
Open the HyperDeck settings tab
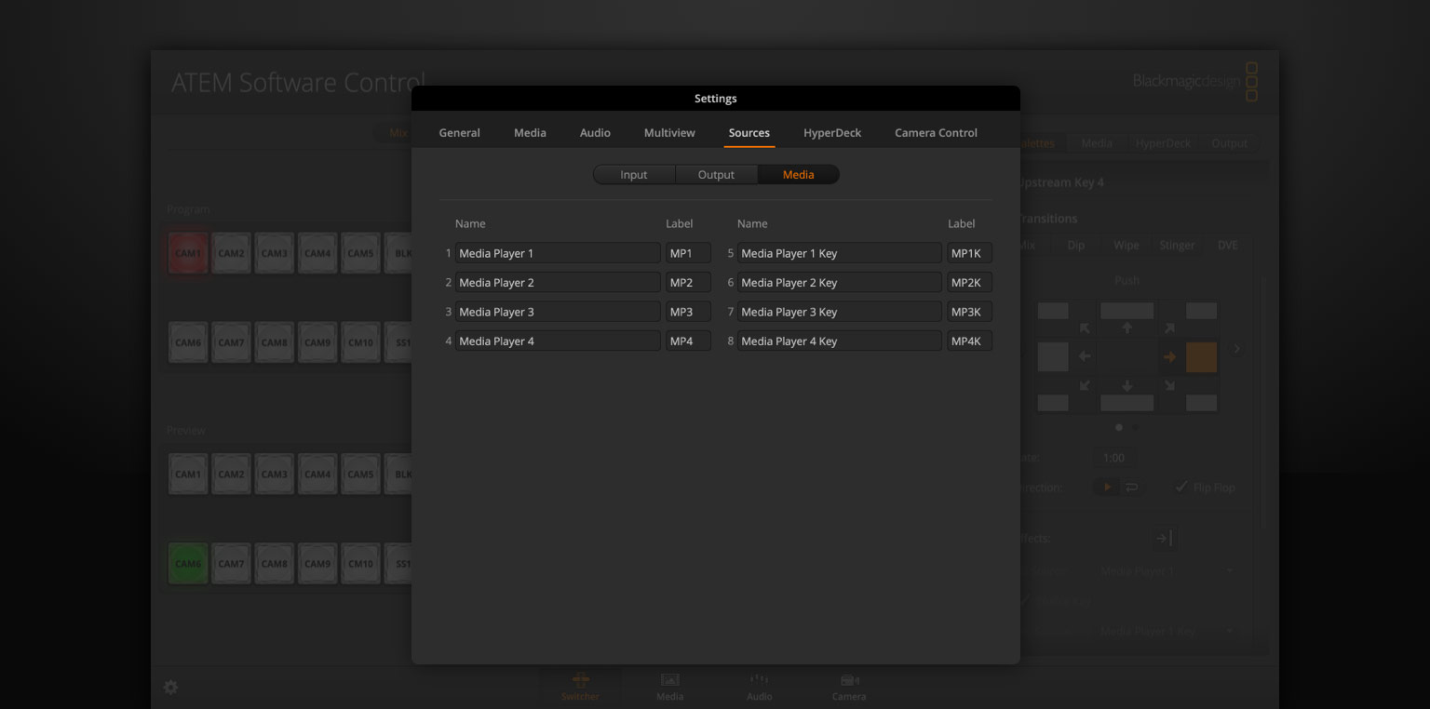[832, 133]
